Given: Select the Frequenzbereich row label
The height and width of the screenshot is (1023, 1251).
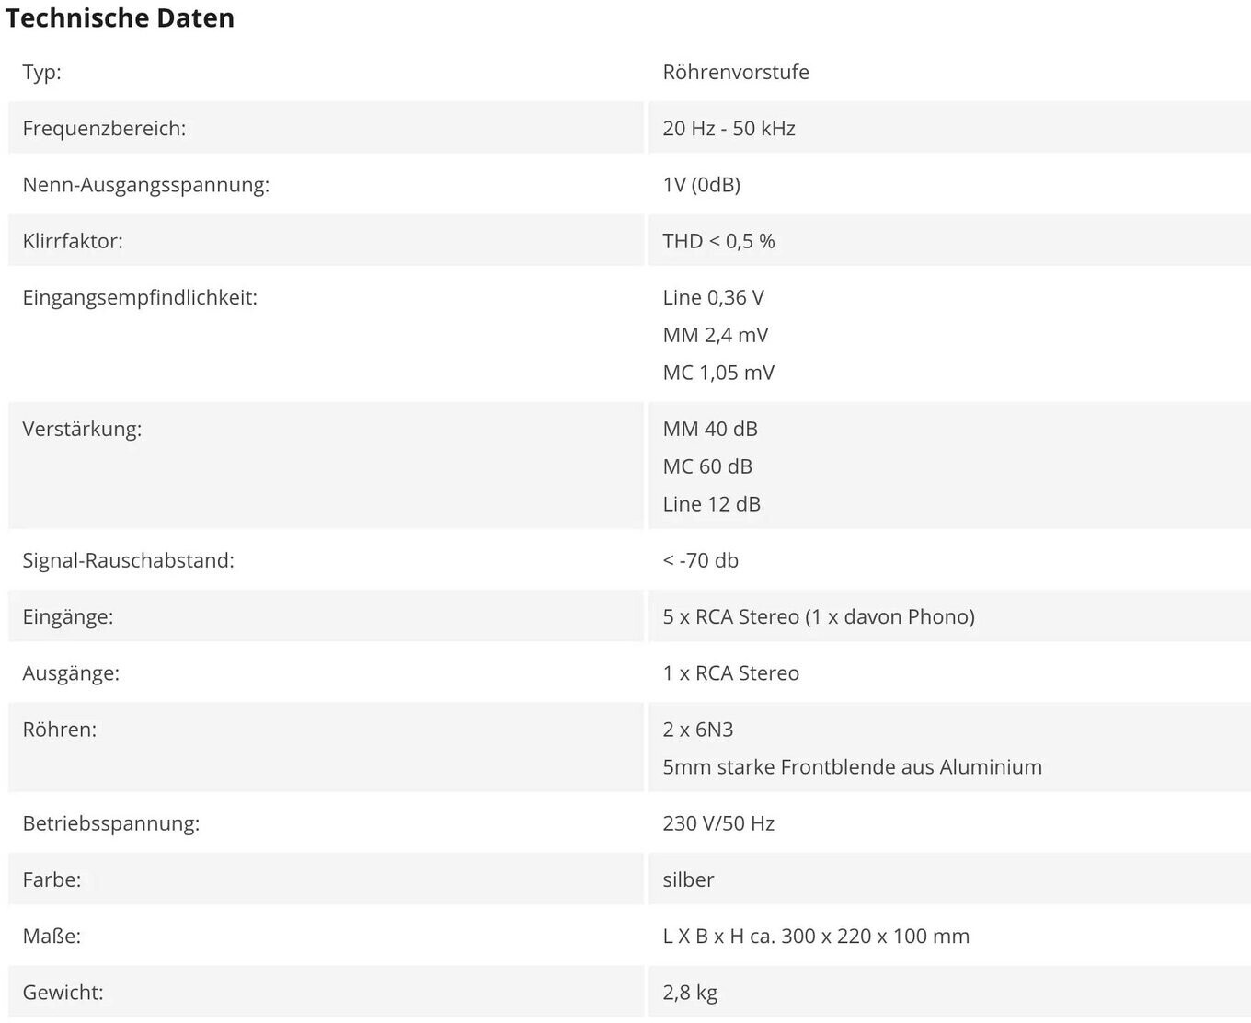Looking at the screenshot, I should tap(104, 128).
